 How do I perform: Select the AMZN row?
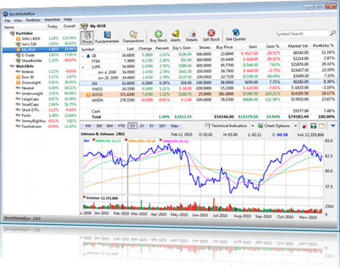pos(208,100)
